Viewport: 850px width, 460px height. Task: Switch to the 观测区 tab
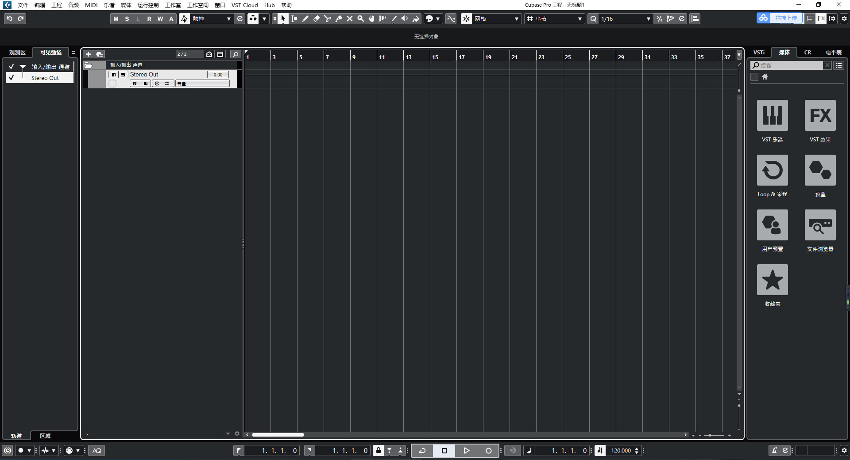click(18, 53)
